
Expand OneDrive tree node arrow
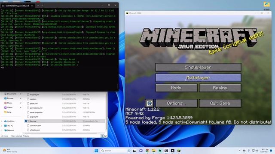[2, 121]
